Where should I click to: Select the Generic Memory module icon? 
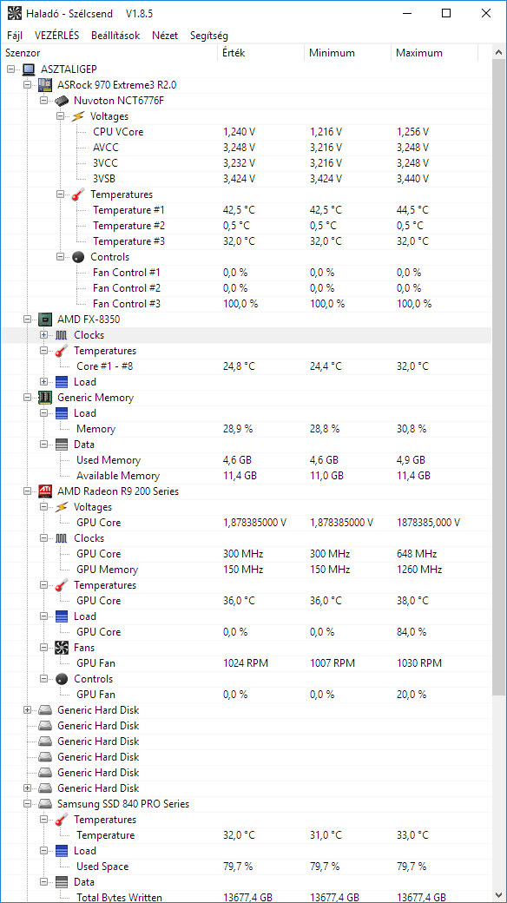(44, 397)
